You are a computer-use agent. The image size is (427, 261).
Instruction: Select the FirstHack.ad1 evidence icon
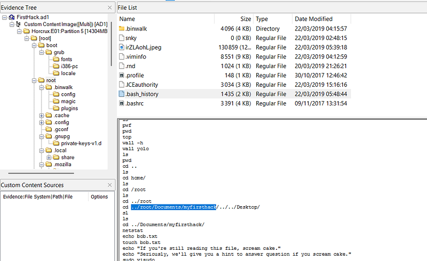(12, 18)
